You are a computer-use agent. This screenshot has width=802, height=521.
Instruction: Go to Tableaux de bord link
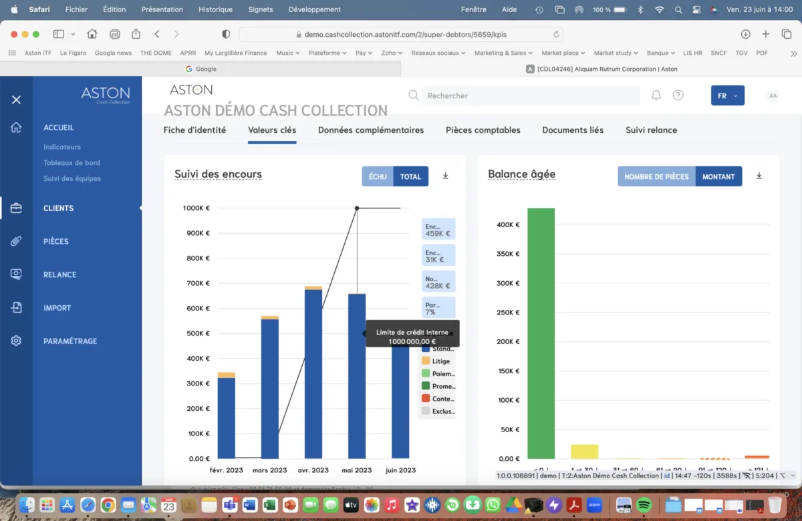click(72, 162)
